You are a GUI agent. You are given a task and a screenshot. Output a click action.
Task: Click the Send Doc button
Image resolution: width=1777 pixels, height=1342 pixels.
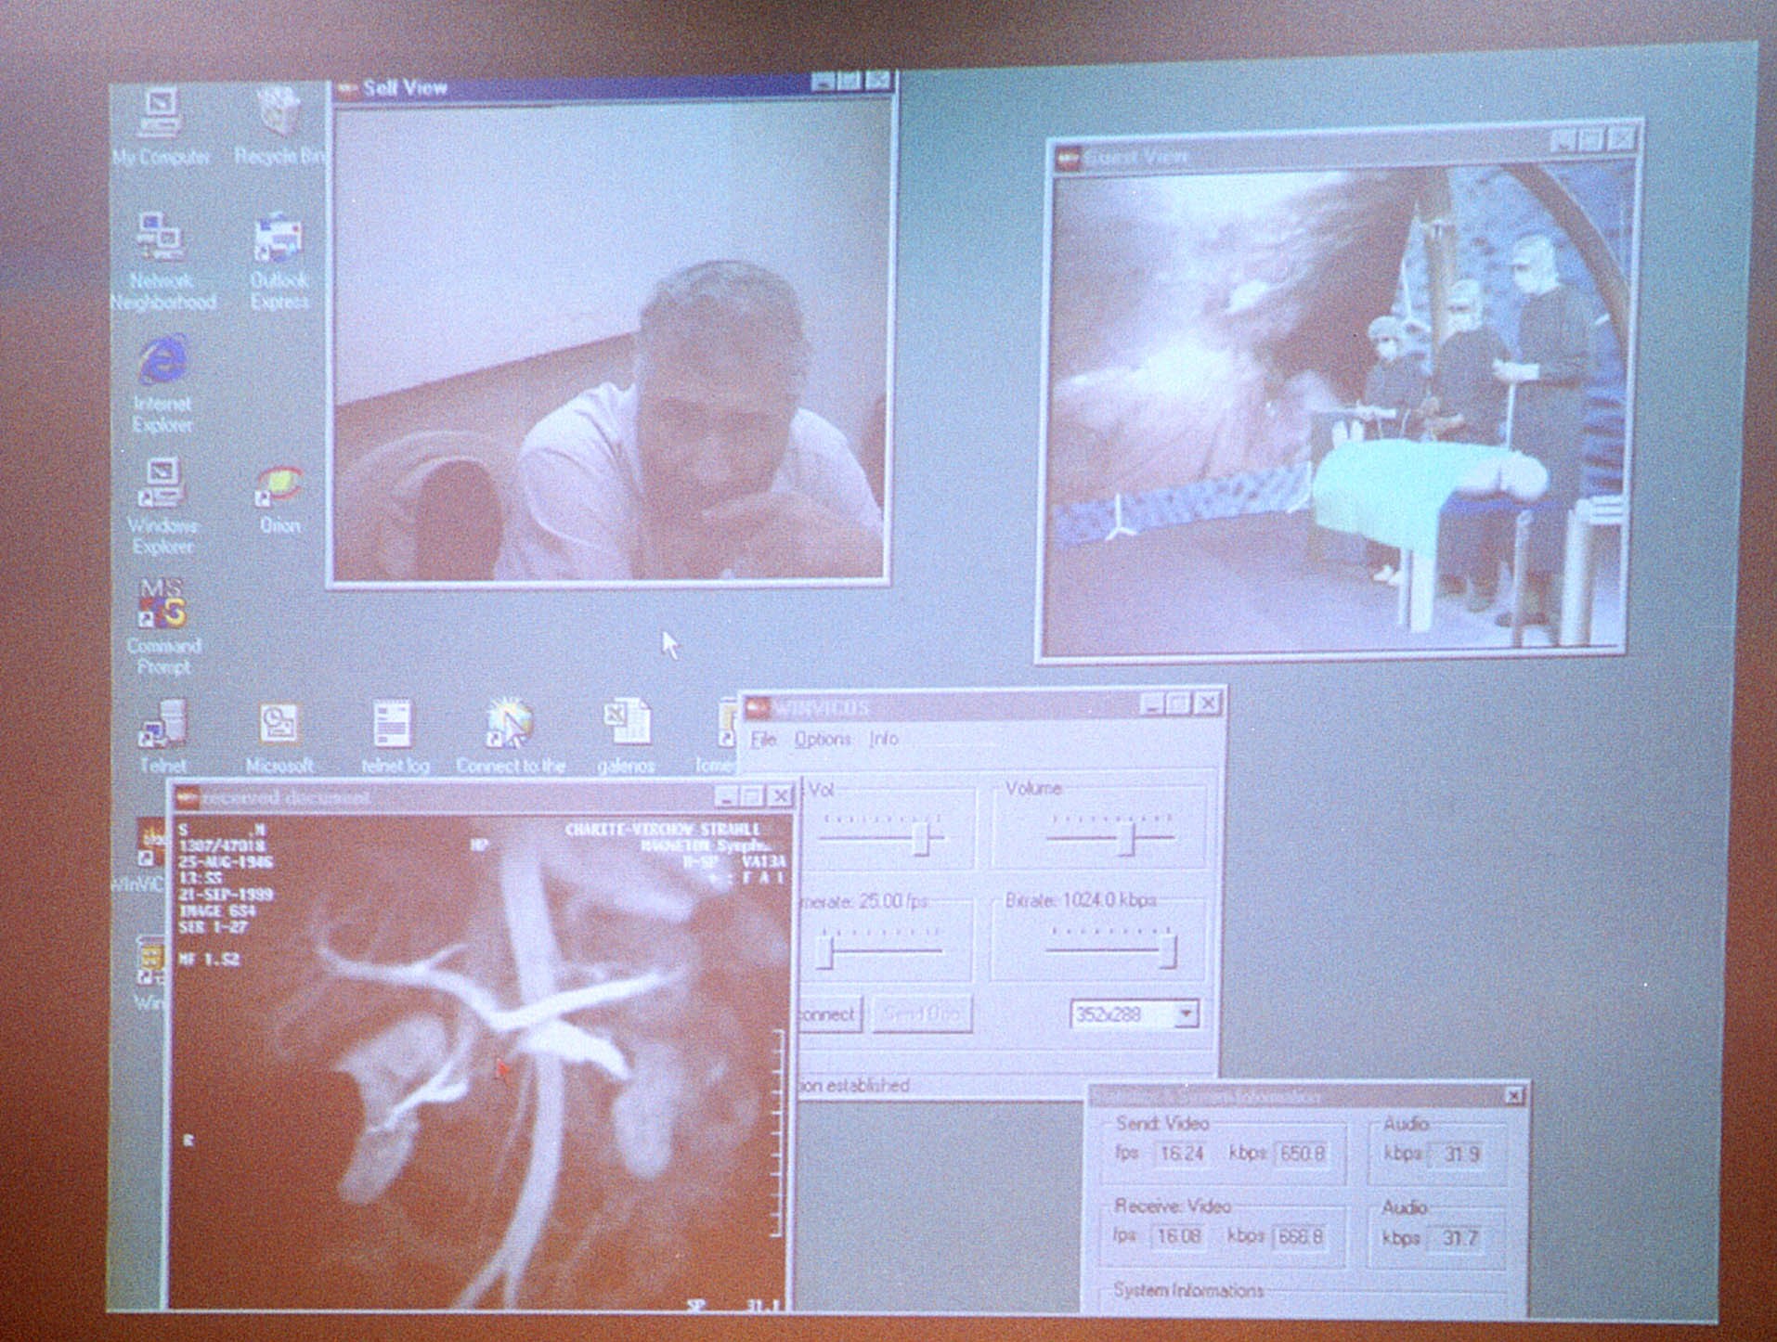(x=921, y=1014)
